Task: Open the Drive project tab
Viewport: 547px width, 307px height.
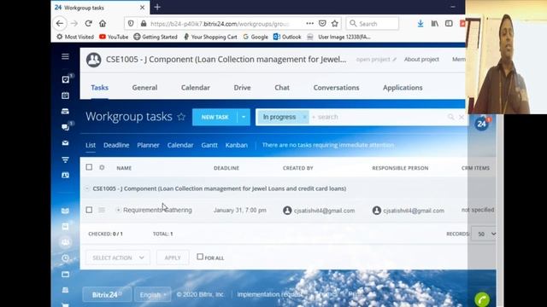Action: click(243, 88)
